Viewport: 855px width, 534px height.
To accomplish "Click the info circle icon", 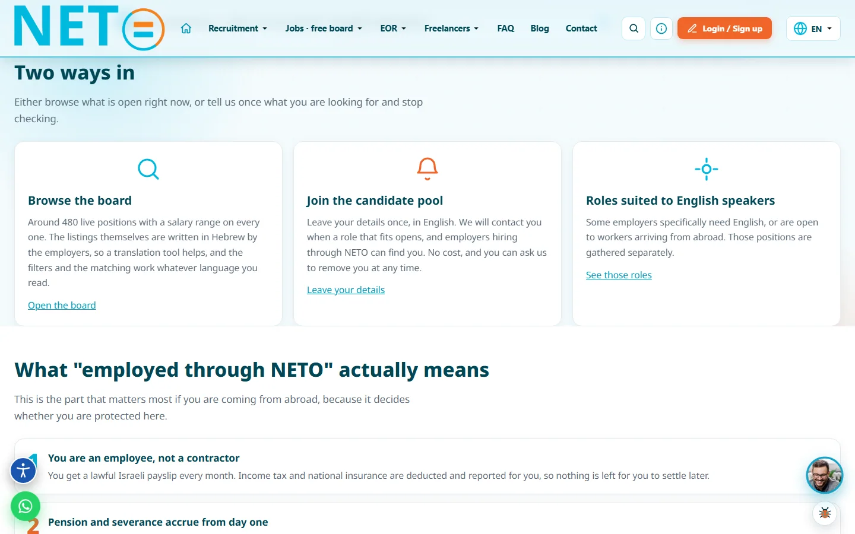I will [x=661, y=28].
